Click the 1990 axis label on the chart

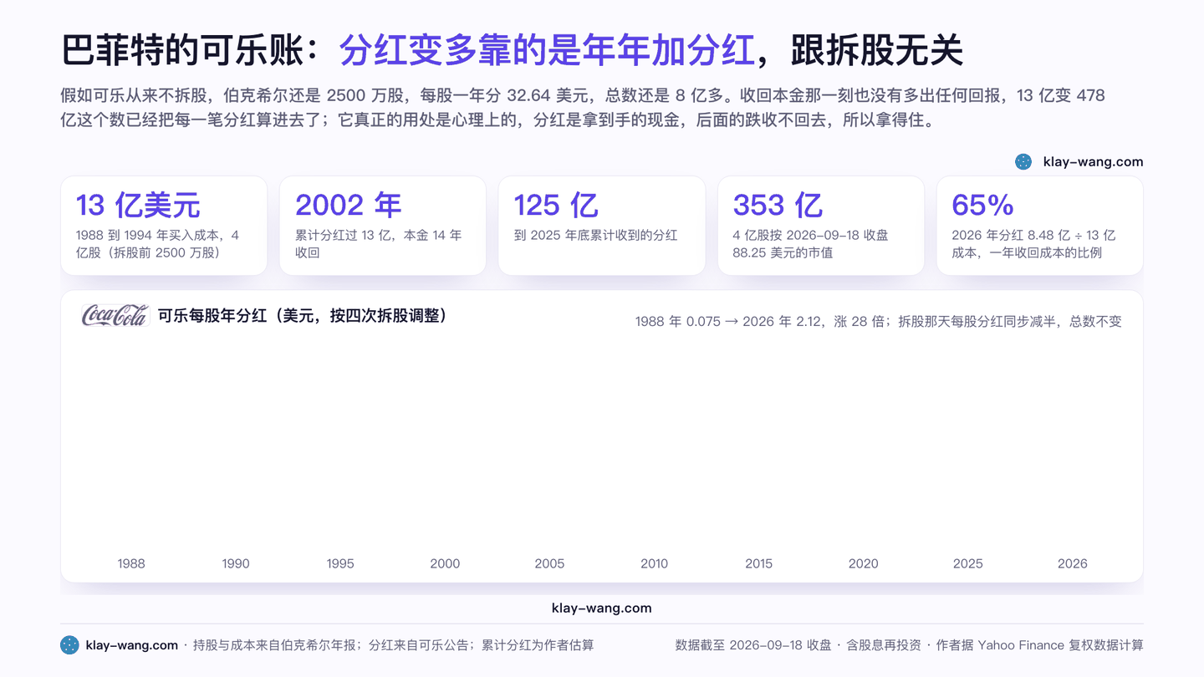point(236,563)
